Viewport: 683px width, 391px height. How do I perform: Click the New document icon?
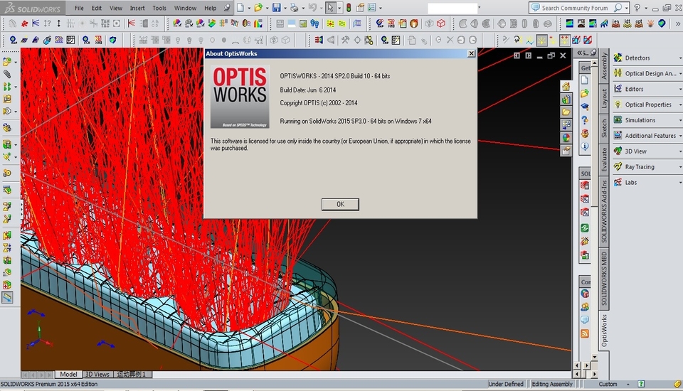click(240, 8)
